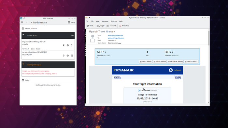Go back with the left chevron arrow
This screenshot has width=228, height=128.
point(27,22)
